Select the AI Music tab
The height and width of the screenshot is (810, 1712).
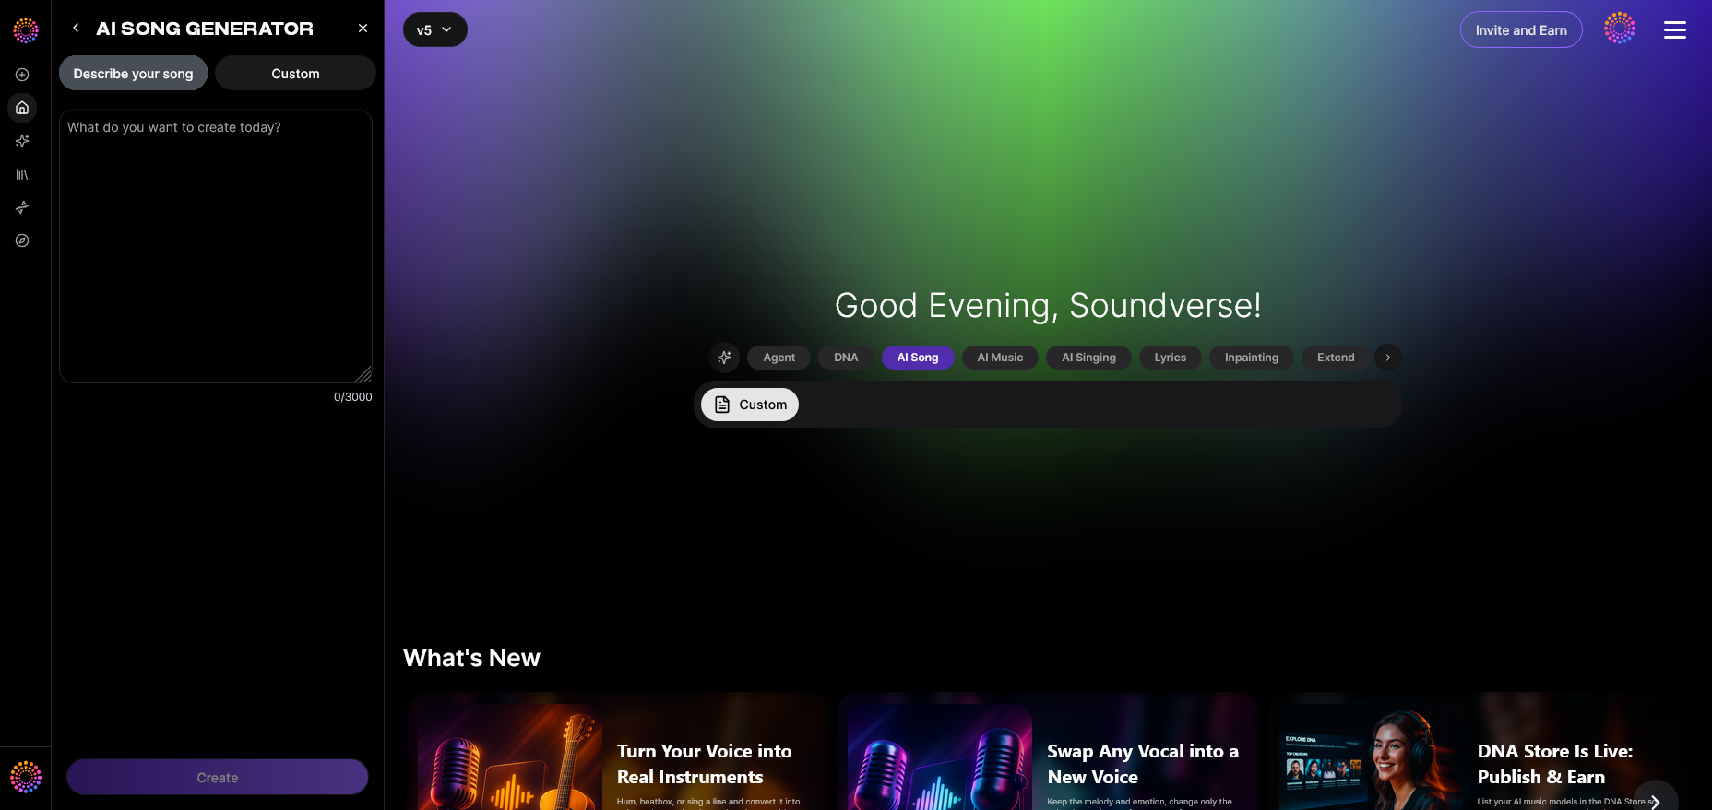click(1000, 358)
